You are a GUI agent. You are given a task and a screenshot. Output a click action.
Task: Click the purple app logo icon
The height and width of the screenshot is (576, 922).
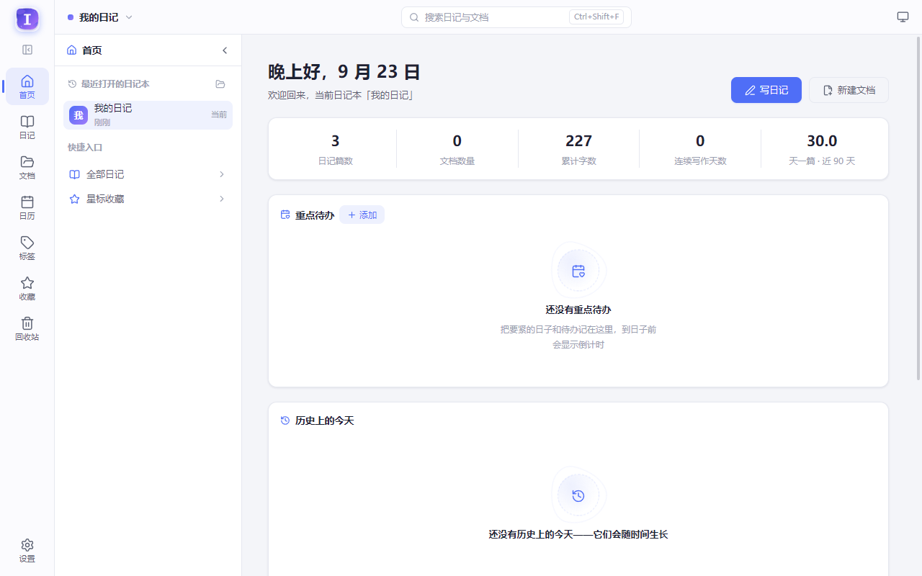click(27, 19)
